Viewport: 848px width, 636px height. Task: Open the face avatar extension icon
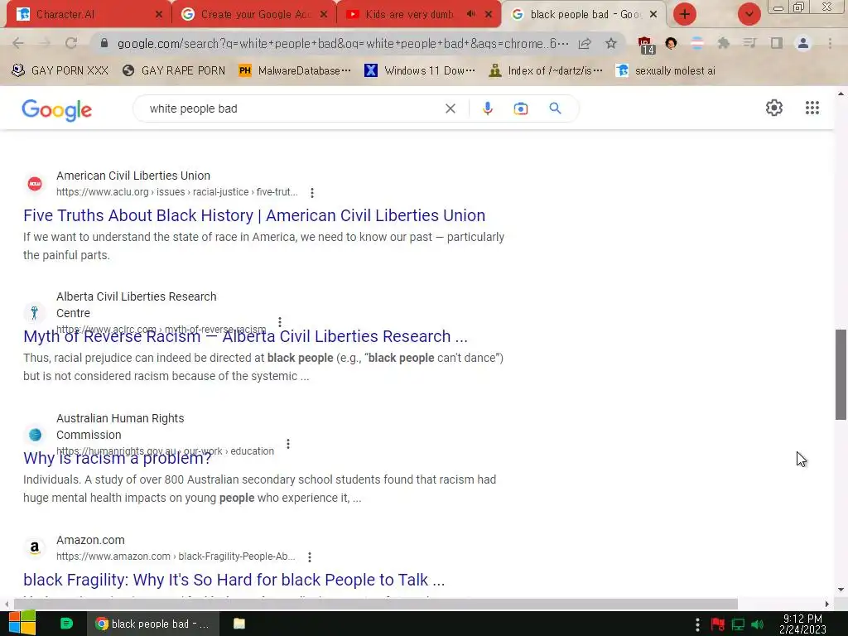tap(671, 43)
